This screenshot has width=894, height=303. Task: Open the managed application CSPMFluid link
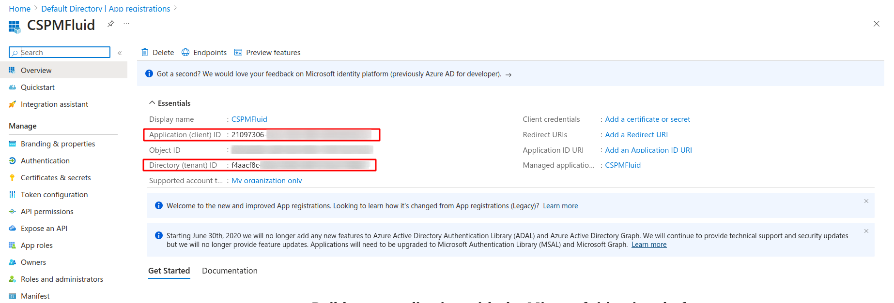pos(623,165)
